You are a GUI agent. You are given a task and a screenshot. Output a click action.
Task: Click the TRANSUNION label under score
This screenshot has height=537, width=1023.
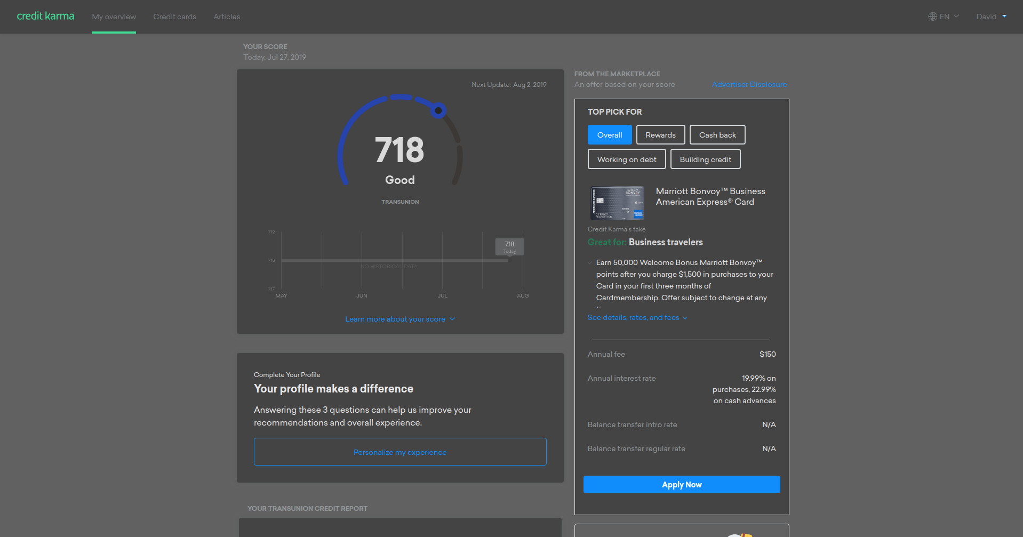[x=400, y=202]
